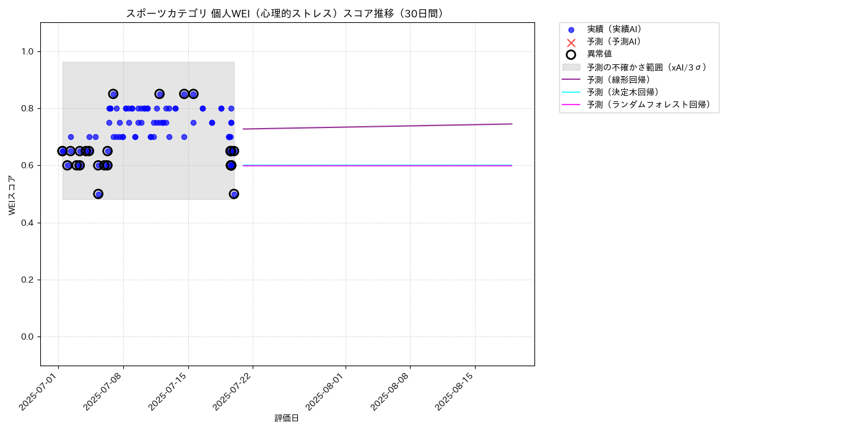867x433 pixels.
Task: Click the cyan 決定木回帰 legend line
Action: click(x=571, y=92)
